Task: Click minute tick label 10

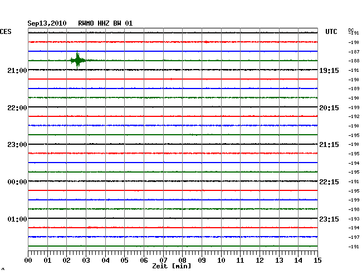Action: [x=221, y=261]
